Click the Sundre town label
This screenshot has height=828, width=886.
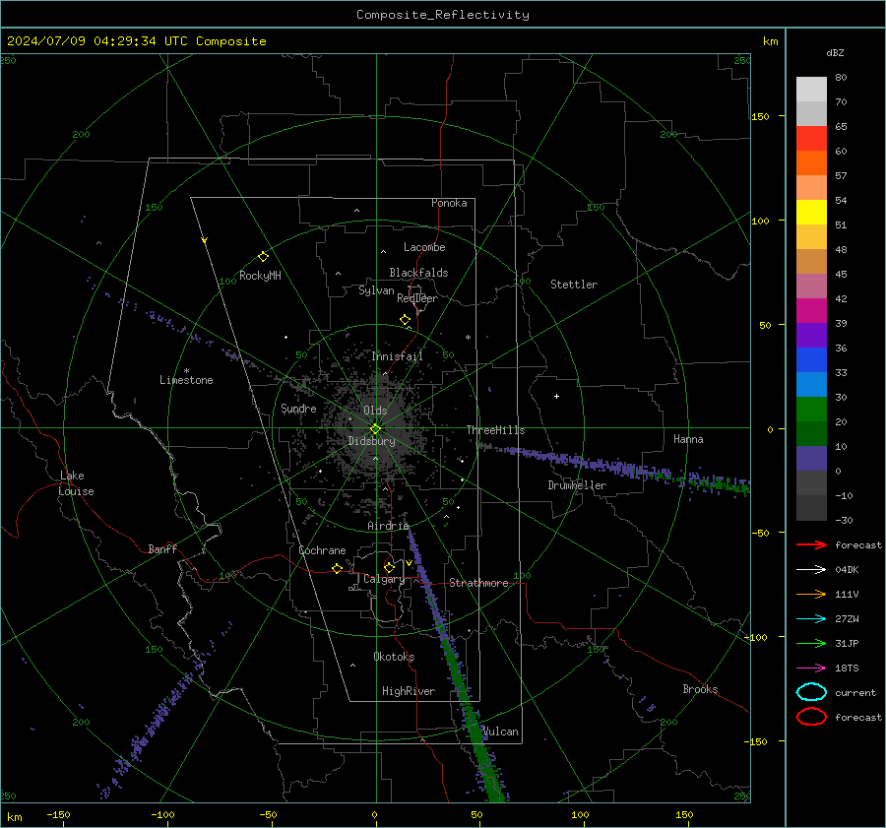click(298, 409)
